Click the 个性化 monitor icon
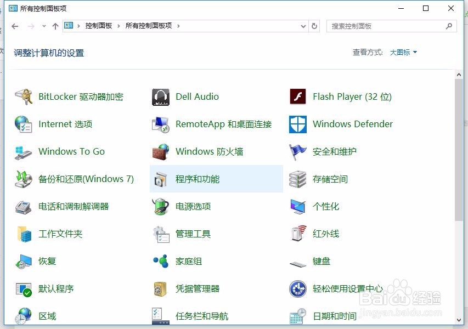This screenshot has height=329, width=468. coord(297,207)
